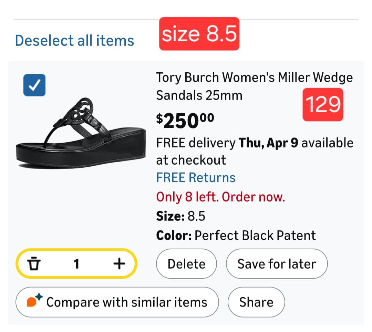Click the red 129 price tag
Screen dimensions: 372x332
pyautogui.click(x=323, y=104)
